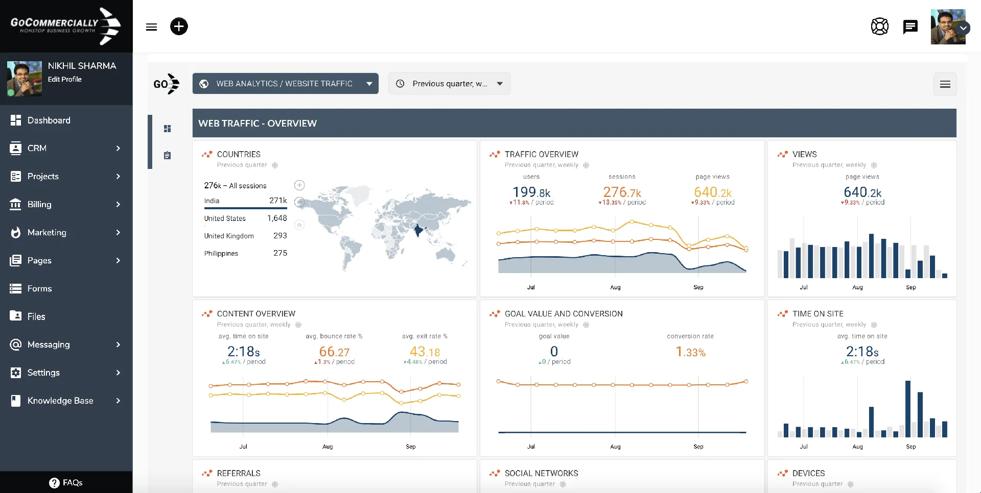Open the widget options menu button
The width and height of the screenshot is (981, 493).
(945, 84)
